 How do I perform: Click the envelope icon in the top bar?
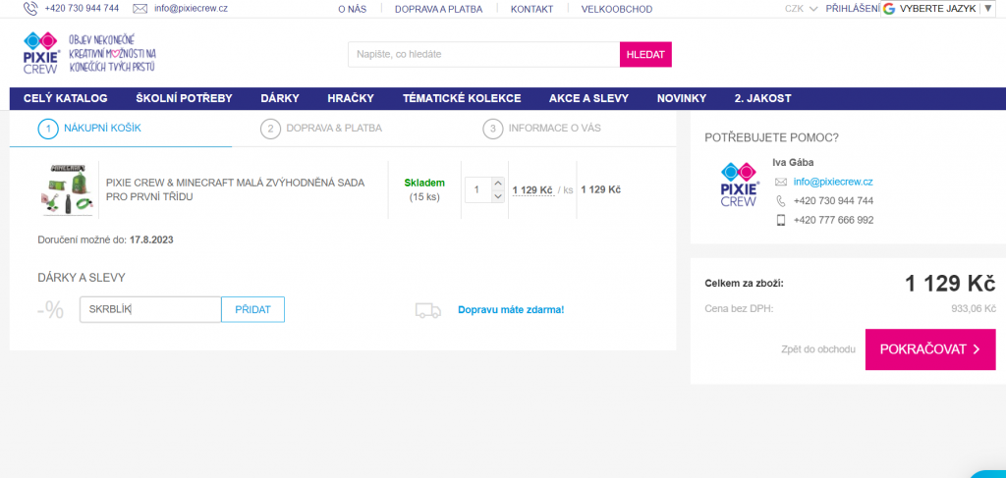click(140, 8)
